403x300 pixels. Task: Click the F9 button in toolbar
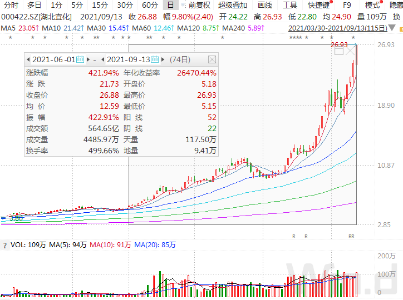point(347,5)
